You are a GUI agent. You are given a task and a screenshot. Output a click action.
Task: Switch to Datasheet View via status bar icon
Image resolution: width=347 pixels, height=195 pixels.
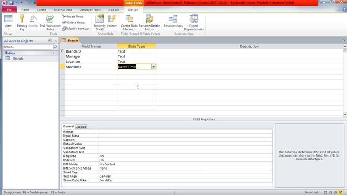325,192
